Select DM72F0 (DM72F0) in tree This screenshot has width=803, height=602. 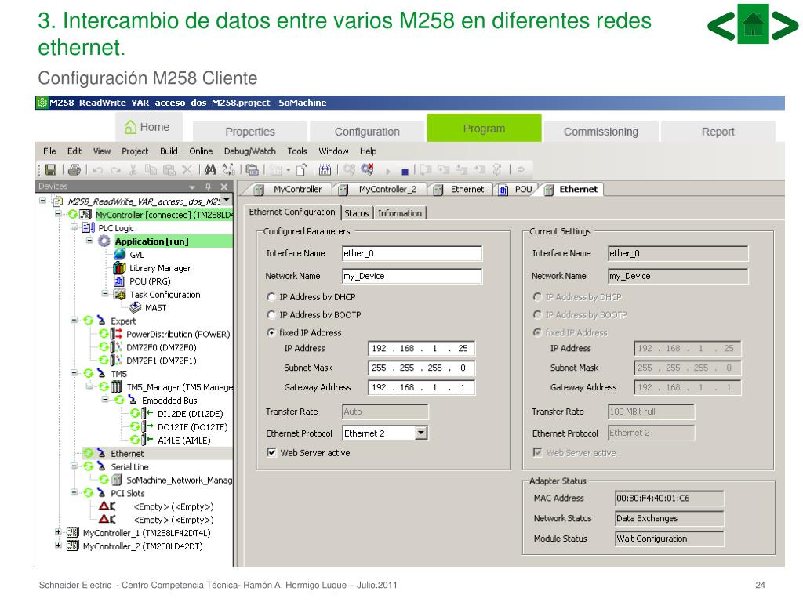(x=162, y=347)
